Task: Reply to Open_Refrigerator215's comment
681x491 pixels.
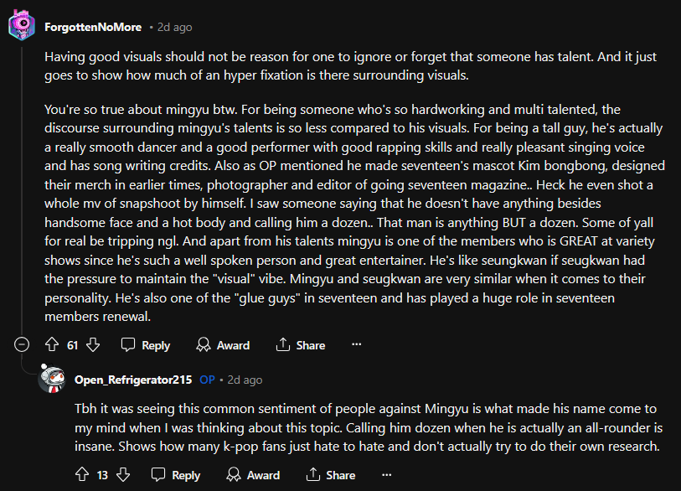Action: (x=176, y=475)
